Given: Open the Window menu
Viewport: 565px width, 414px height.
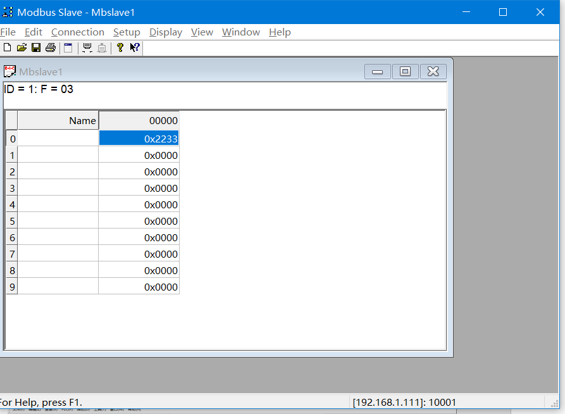Looking at the screenshot, I should [x=241, y=32].
